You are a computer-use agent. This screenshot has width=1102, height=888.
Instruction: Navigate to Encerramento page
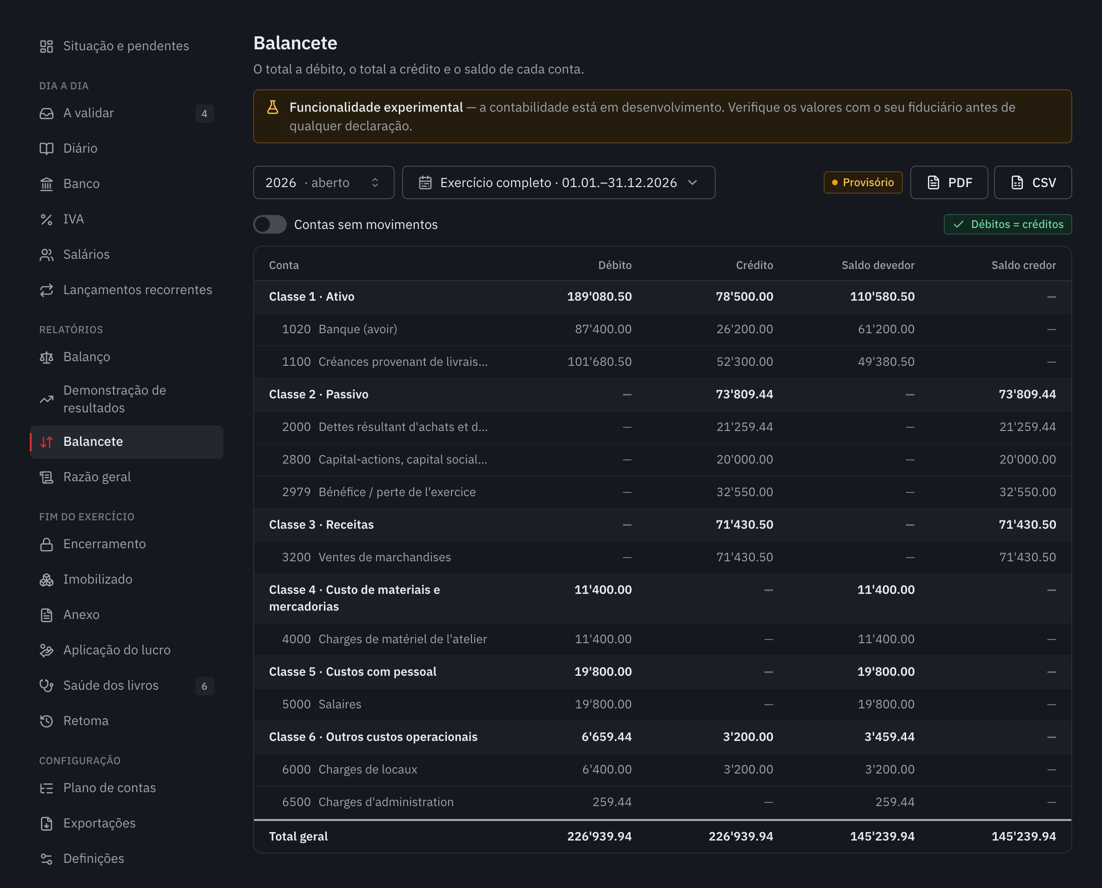pos(127,544)
